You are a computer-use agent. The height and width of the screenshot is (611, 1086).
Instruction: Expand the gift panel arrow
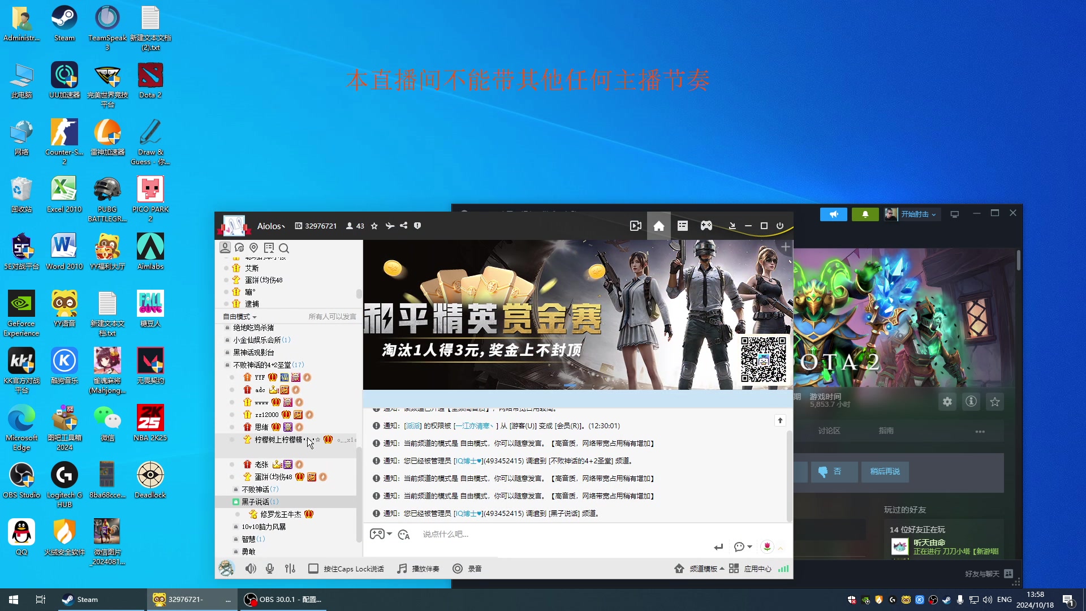[x=781, y=548]
